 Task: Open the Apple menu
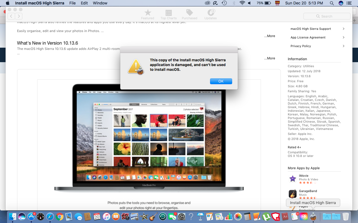8,3
